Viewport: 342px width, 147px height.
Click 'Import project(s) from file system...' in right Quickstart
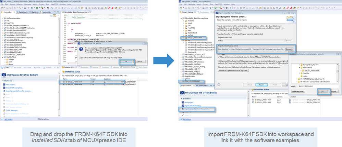tap(197, 108)
